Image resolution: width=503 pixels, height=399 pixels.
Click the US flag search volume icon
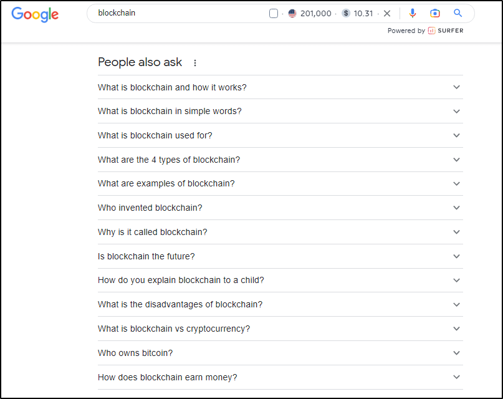tap(292, 12)
